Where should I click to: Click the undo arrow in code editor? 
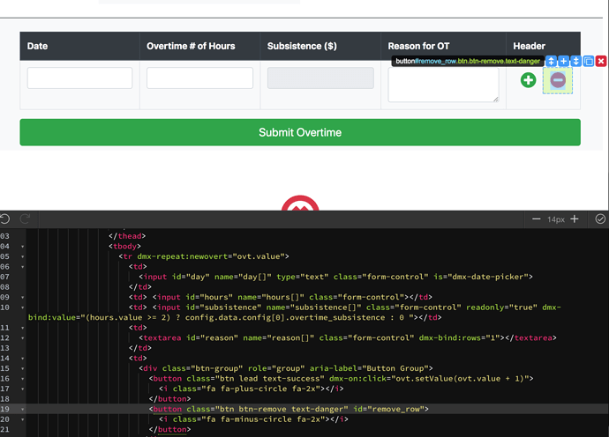pyautogui.click(x=5, y=219)
